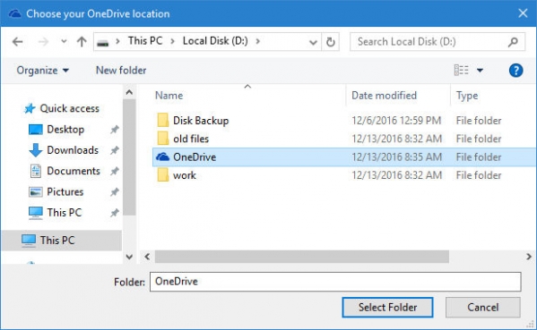The width and height of the screenshot is (537, 330).
Task: Go up one folder level
Action: coord(82,42)
